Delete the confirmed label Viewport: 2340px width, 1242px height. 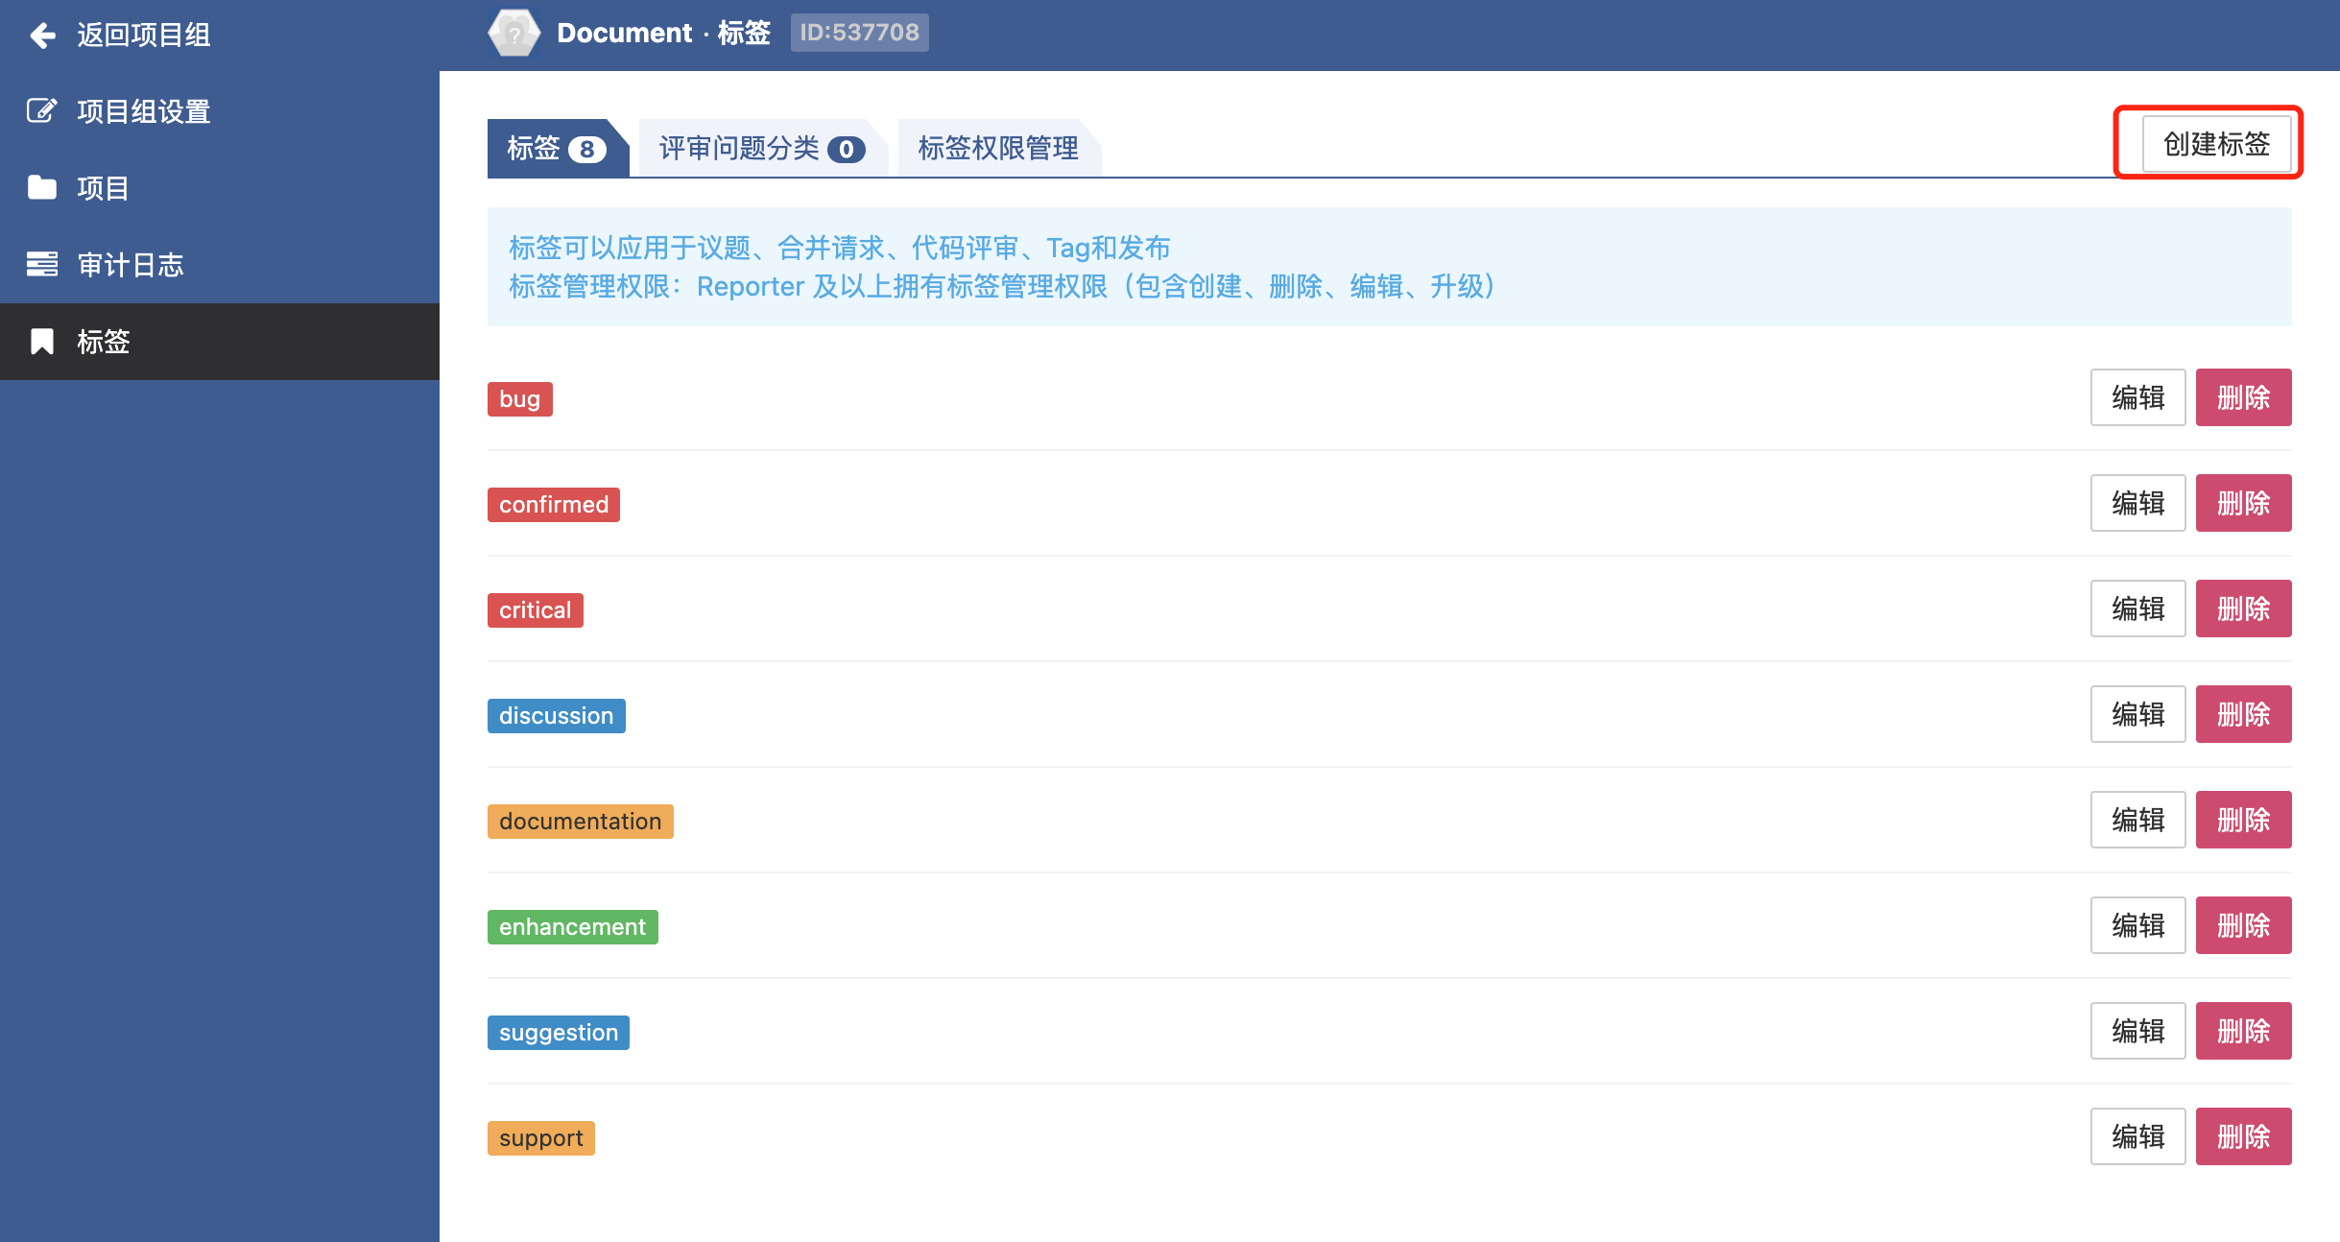tap(2242, 503)
